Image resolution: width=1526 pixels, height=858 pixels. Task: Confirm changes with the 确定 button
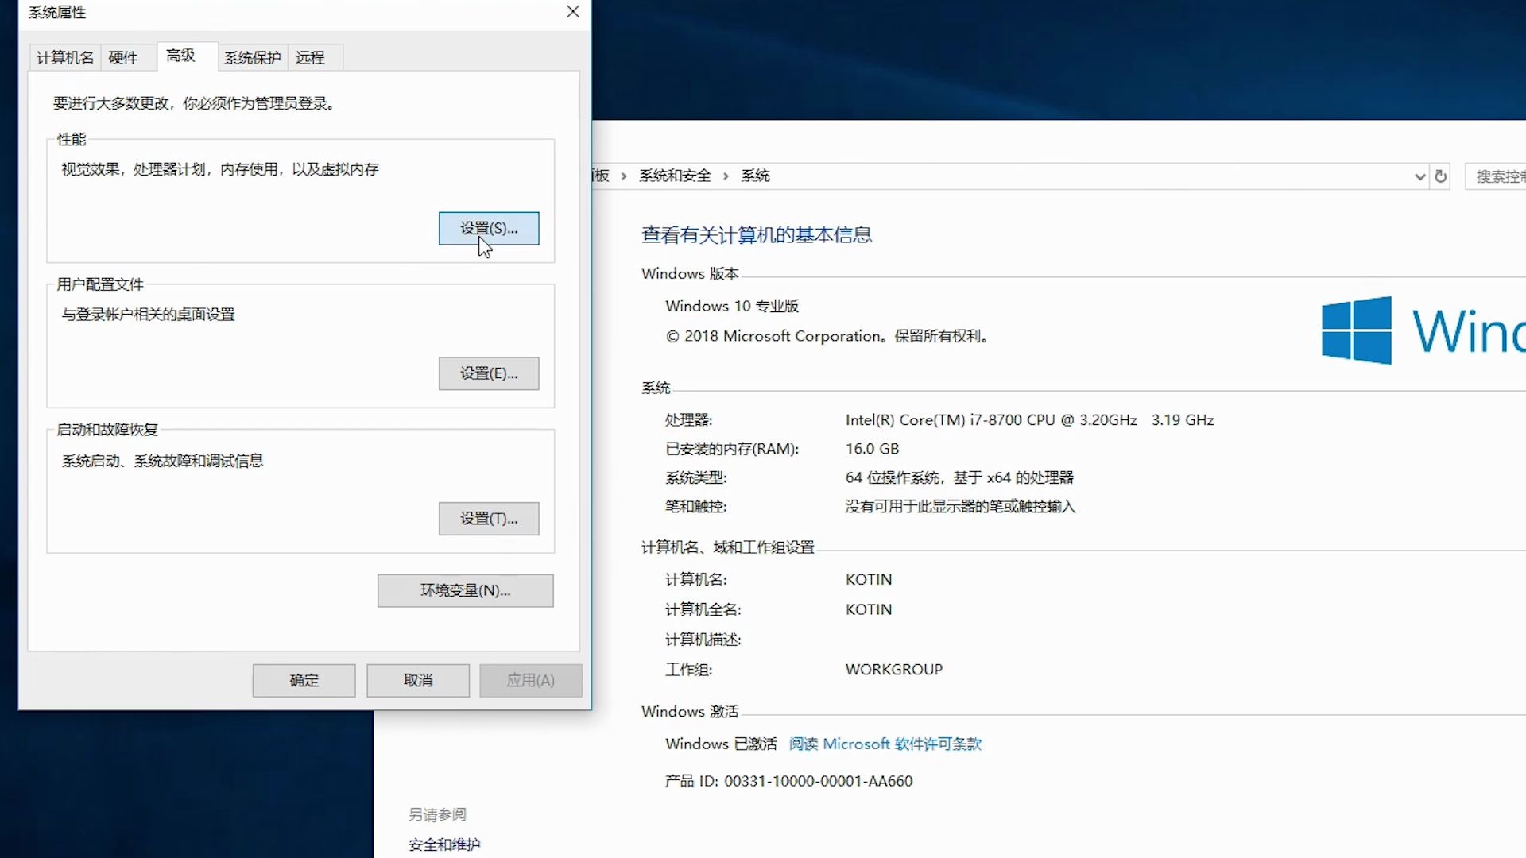303,680
